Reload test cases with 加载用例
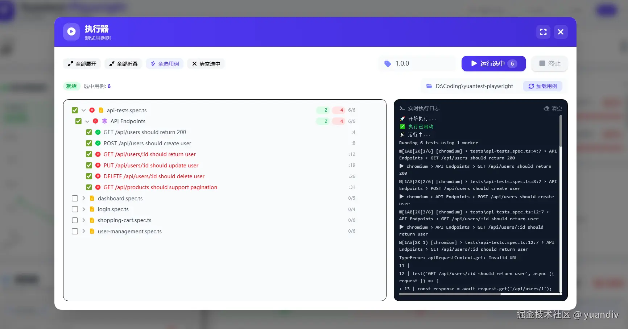The width and height of the screenshot is (628, 329). click(x=542, y=86)
